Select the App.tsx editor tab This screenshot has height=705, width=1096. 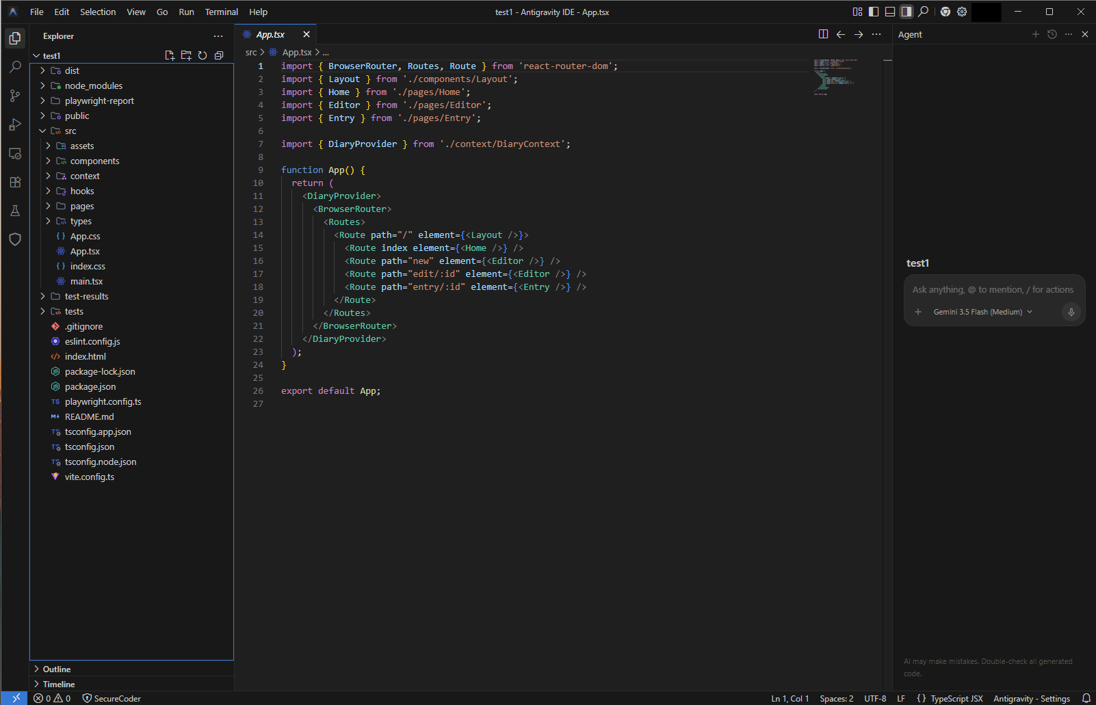coord(270,34)
